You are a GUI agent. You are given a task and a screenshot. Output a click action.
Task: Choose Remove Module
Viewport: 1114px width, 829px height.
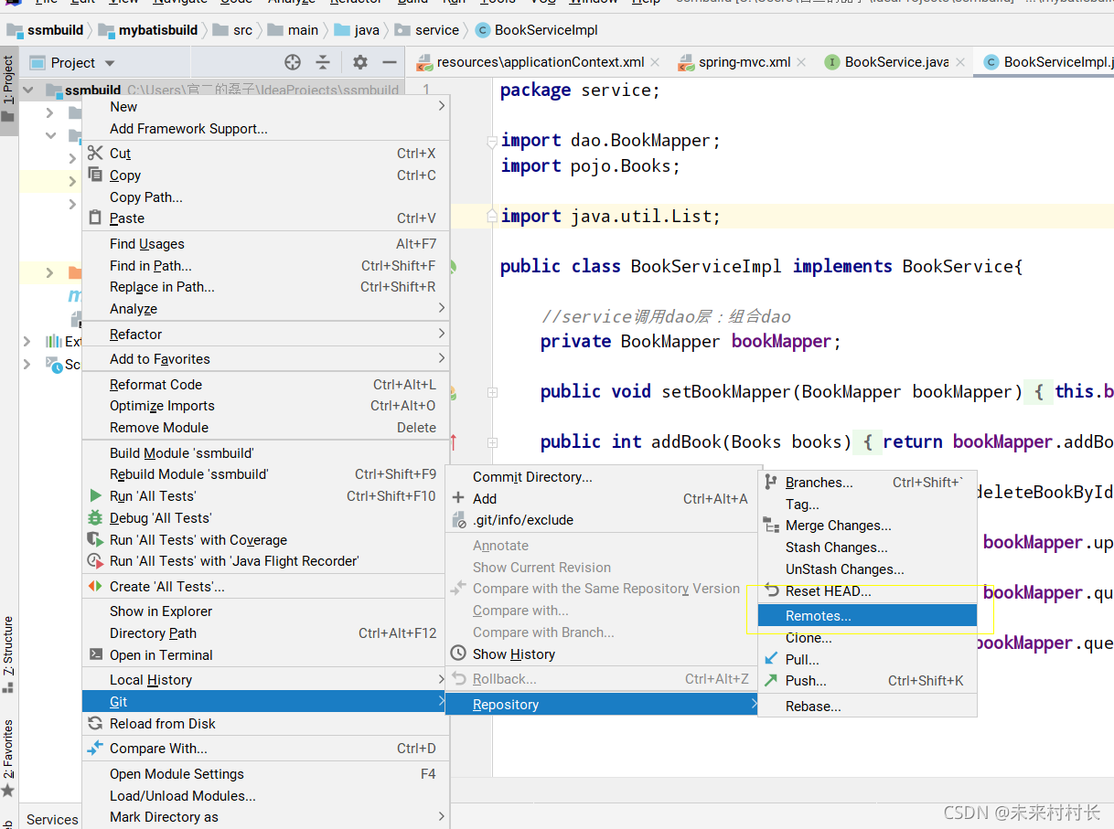(266, 428)
